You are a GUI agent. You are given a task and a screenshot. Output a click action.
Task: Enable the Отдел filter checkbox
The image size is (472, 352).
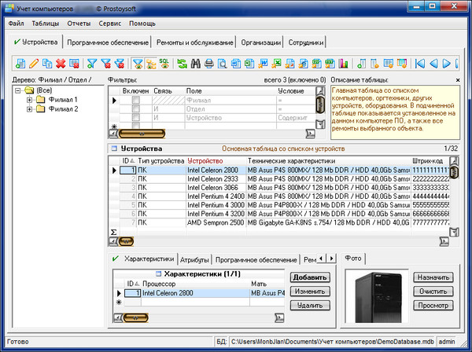pyautogui.click(x=135, y=108)
